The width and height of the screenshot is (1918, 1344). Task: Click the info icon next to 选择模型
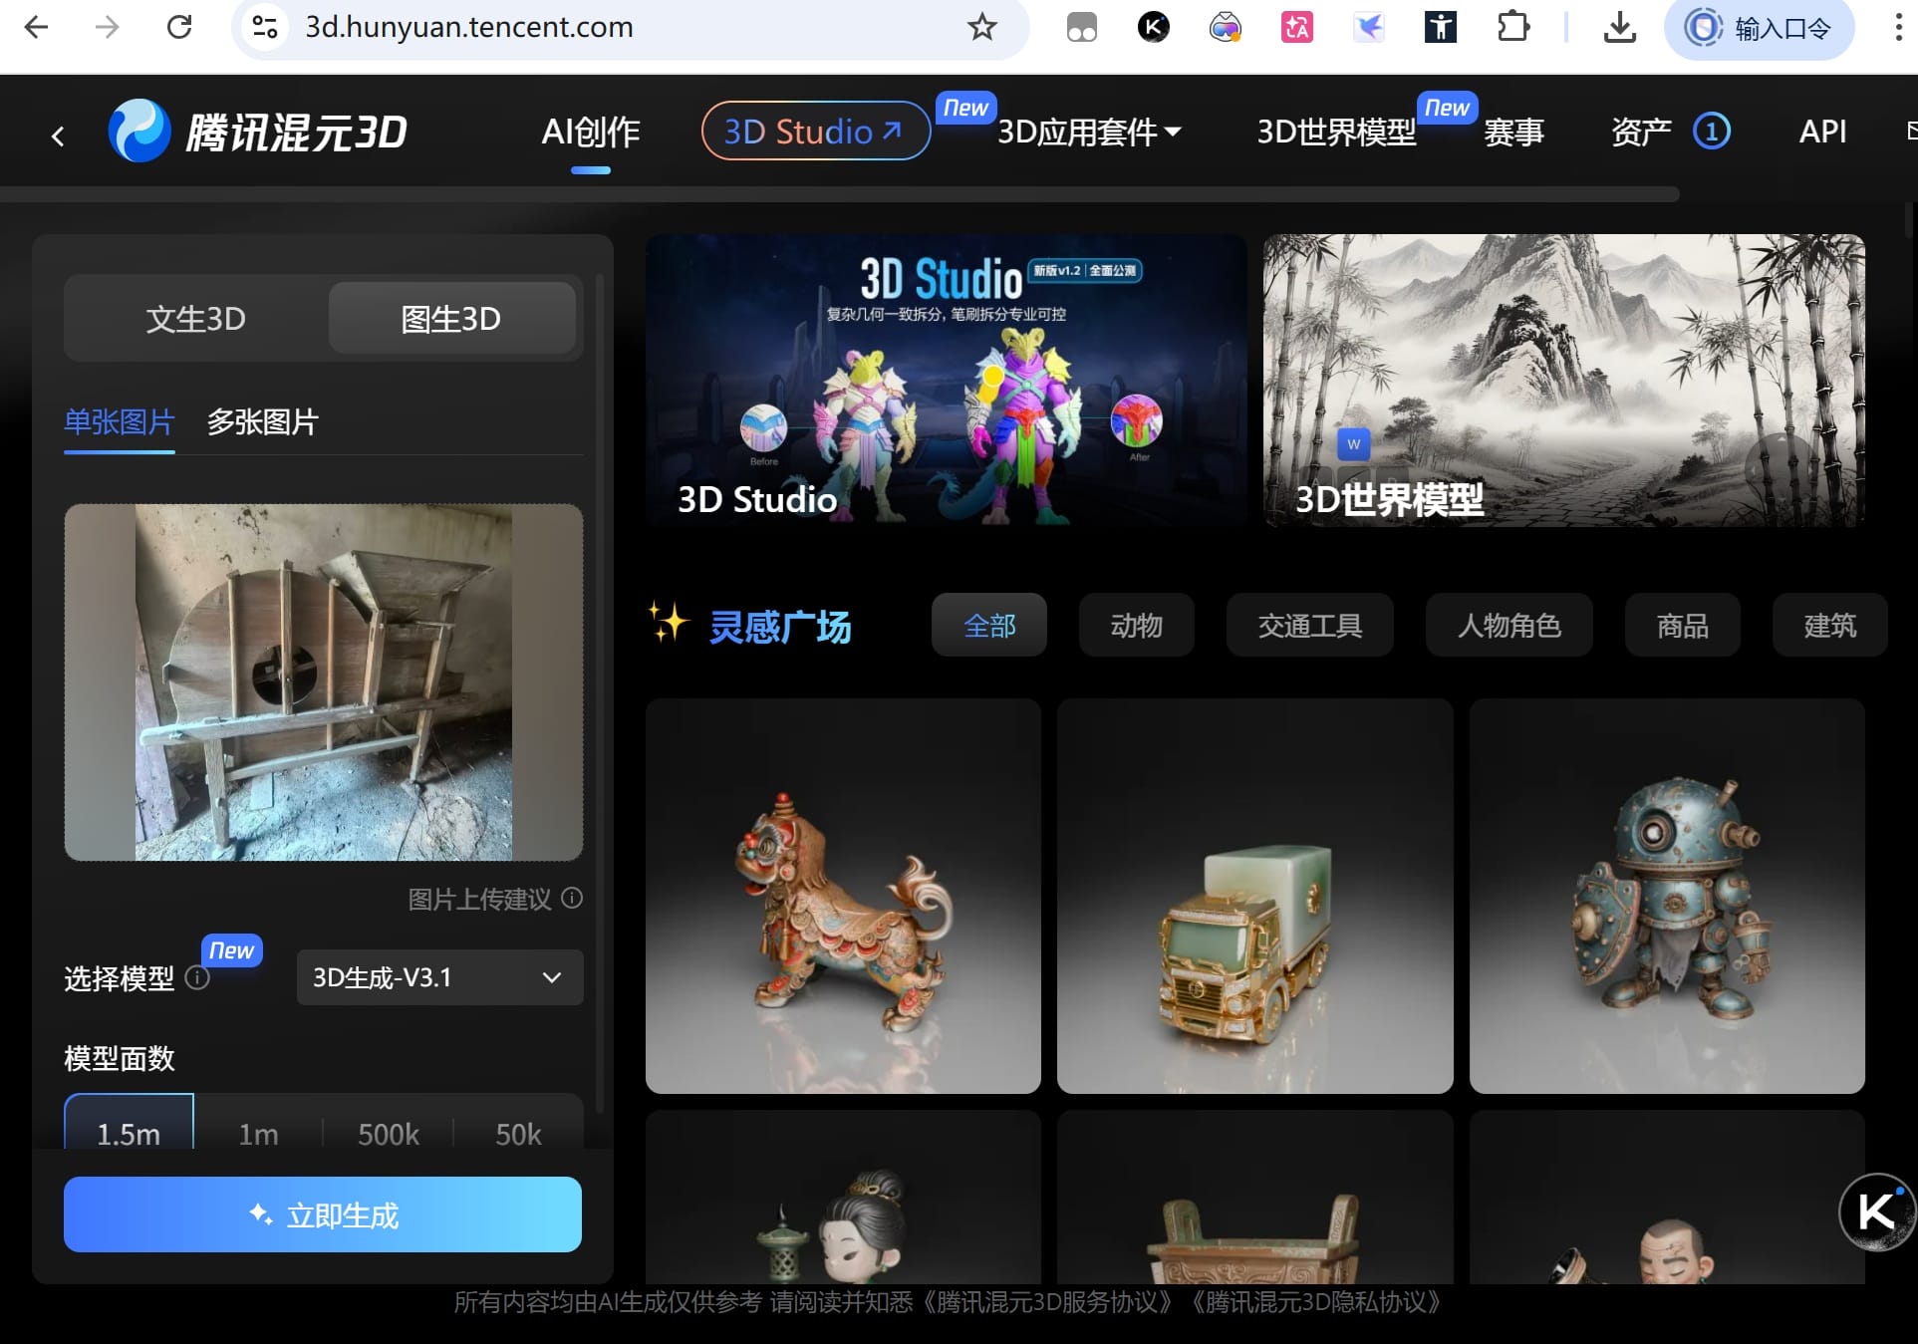[x=197, y=978]
